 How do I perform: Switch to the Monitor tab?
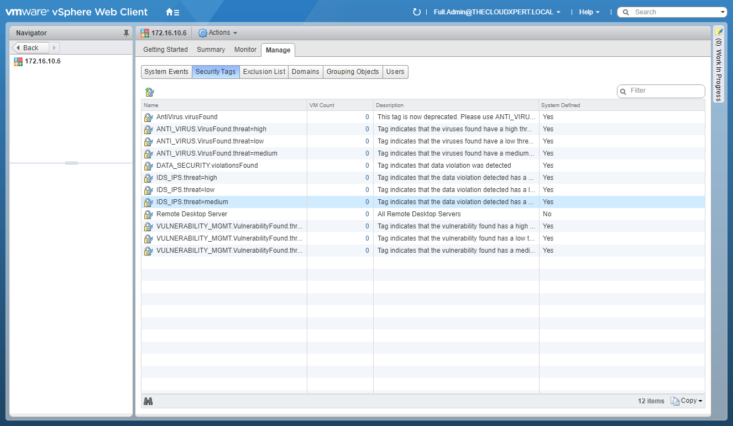tap(245, 50)
